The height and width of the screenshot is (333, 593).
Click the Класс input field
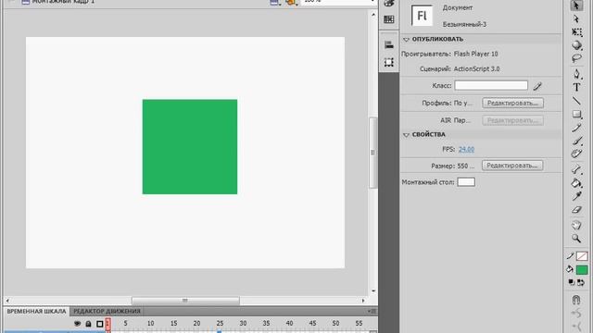point(491,85)
